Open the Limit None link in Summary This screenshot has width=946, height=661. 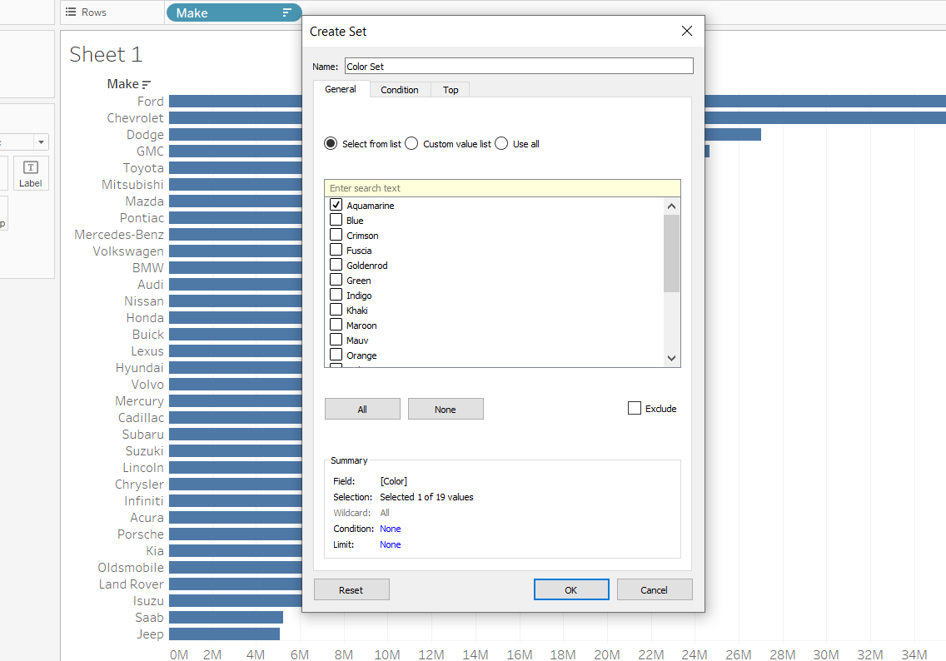click(391, 544)
